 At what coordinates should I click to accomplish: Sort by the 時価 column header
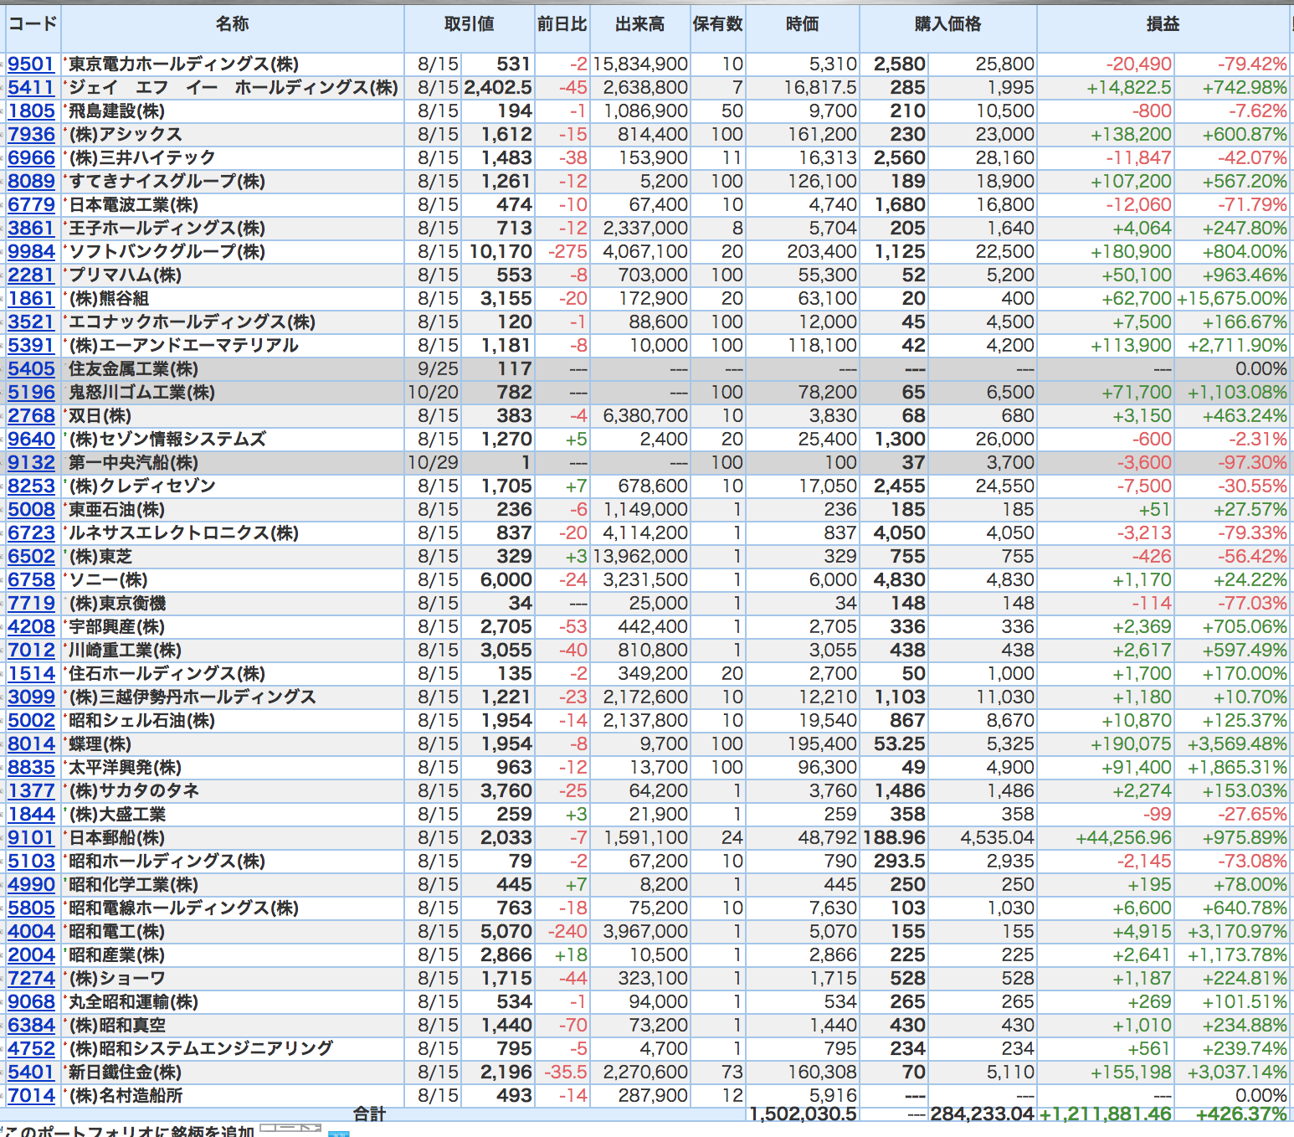pyautogui.click(x=802, y=24)
